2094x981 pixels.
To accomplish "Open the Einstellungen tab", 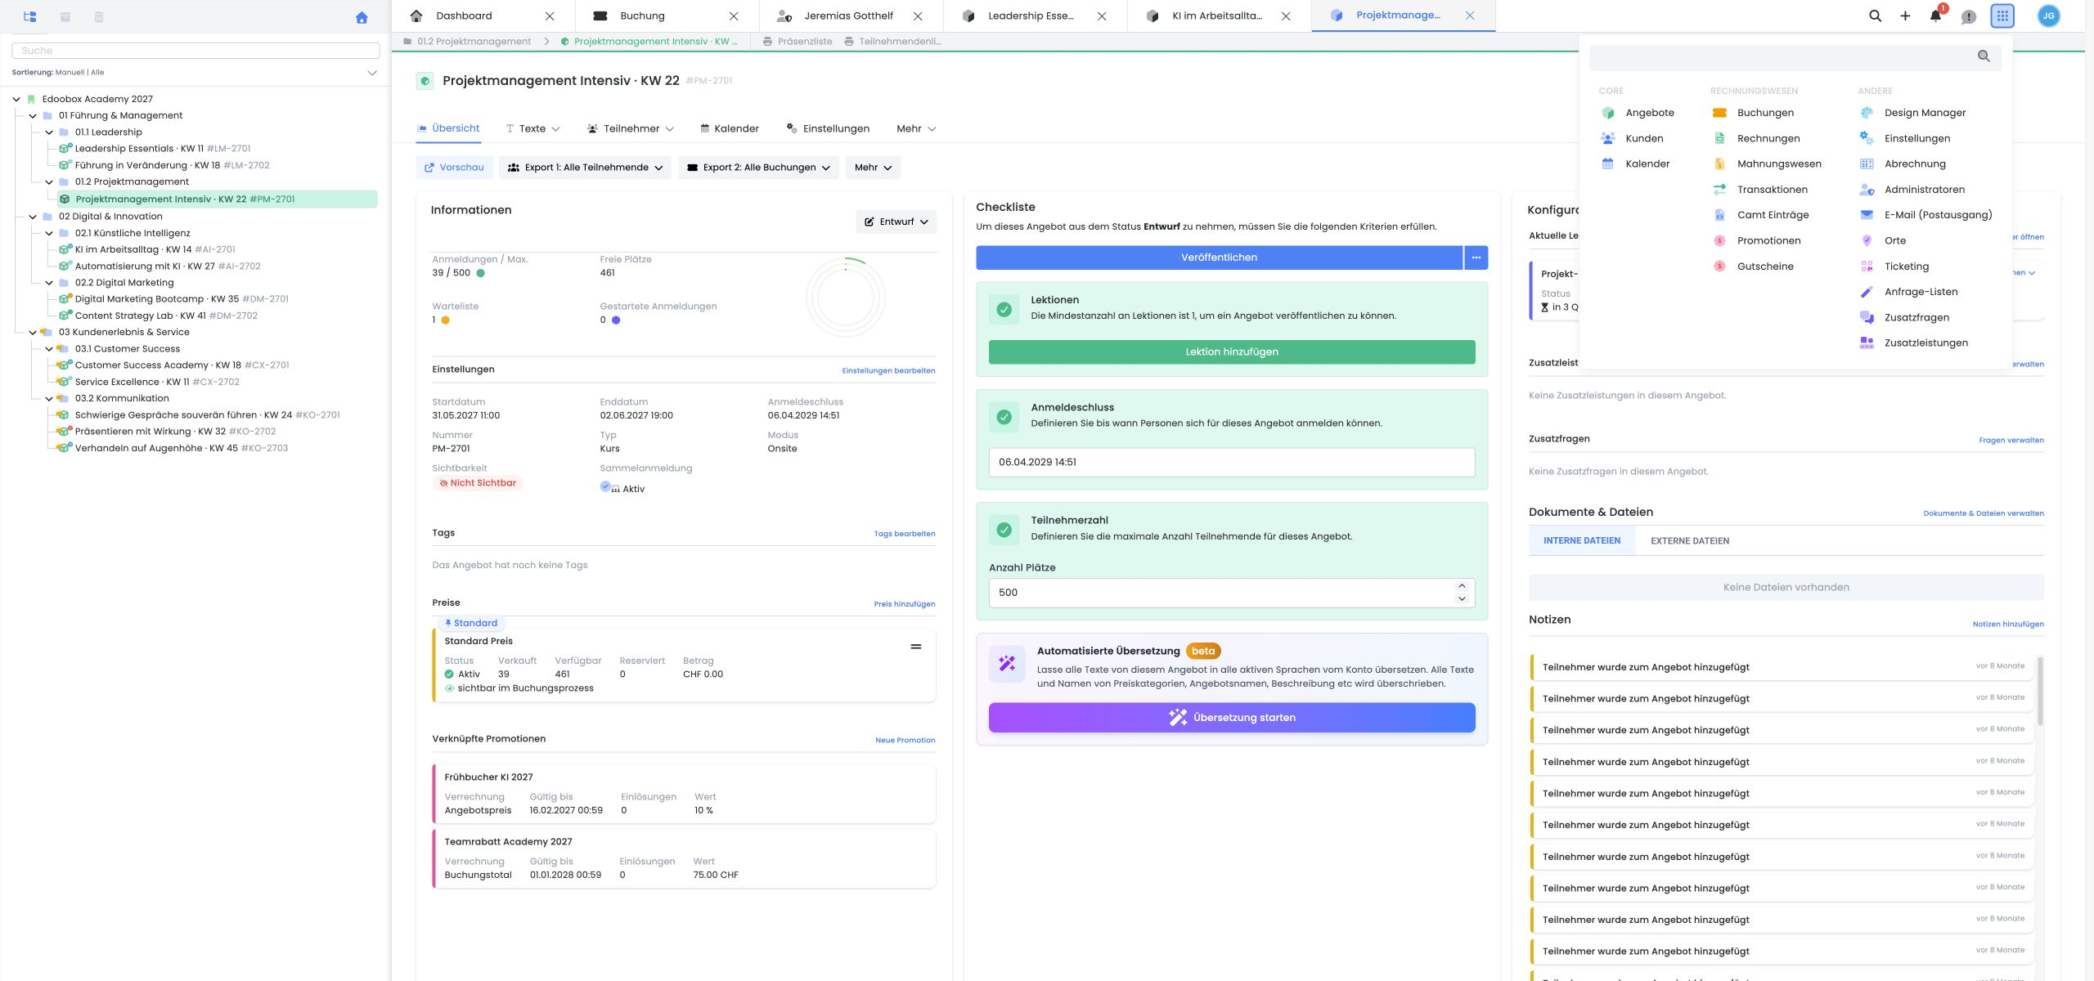I will pyautogui.click(x=828, y=128).
